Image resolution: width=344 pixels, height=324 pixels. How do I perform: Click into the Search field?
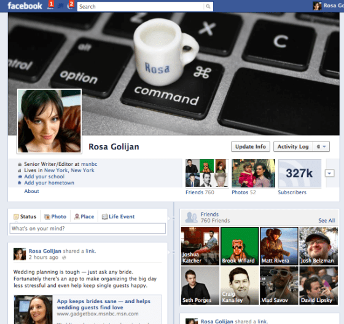click(141, 7)
